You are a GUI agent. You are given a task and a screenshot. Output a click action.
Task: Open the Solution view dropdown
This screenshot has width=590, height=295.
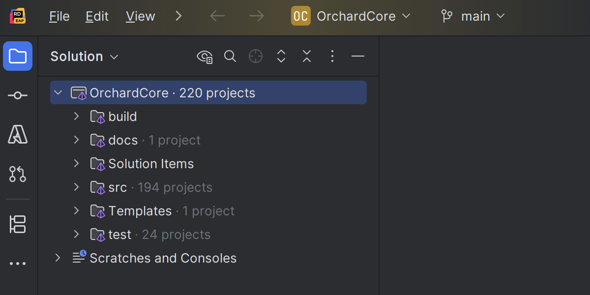(x=84, y=57)
